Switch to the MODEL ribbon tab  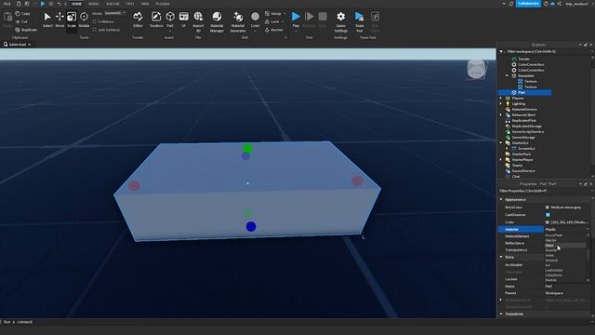93,4
